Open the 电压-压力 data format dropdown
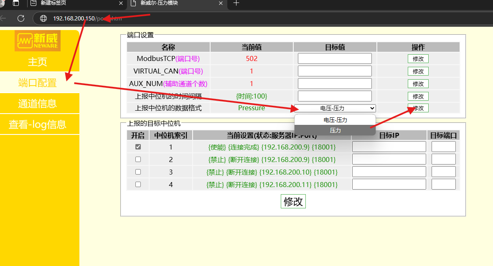493x266 pixels. point(335,108)
